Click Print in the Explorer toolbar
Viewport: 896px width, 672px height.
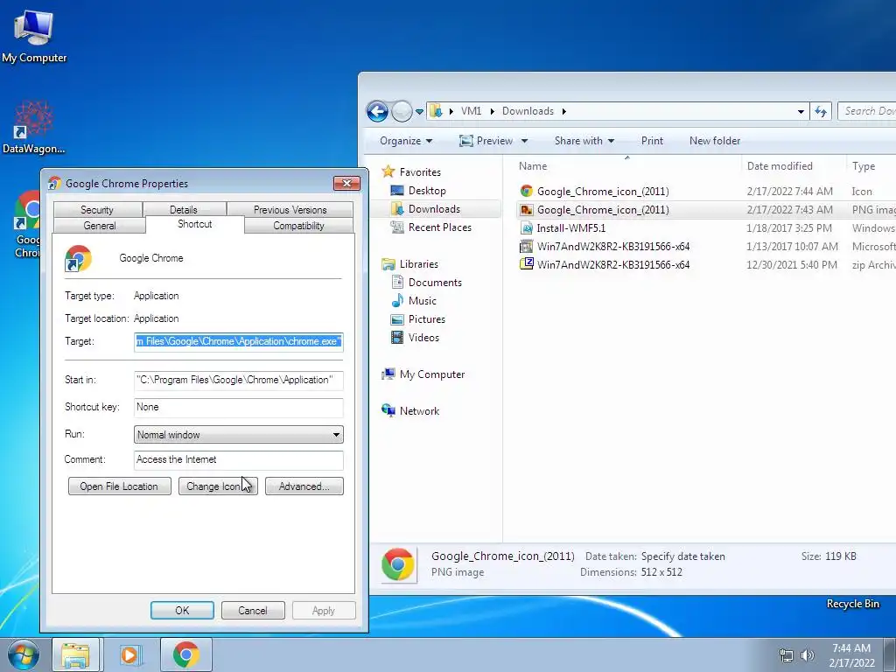[652, 141]
